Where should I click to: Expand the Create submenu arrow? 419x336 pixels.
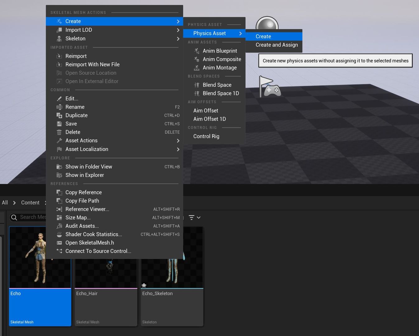click(178, 21)
